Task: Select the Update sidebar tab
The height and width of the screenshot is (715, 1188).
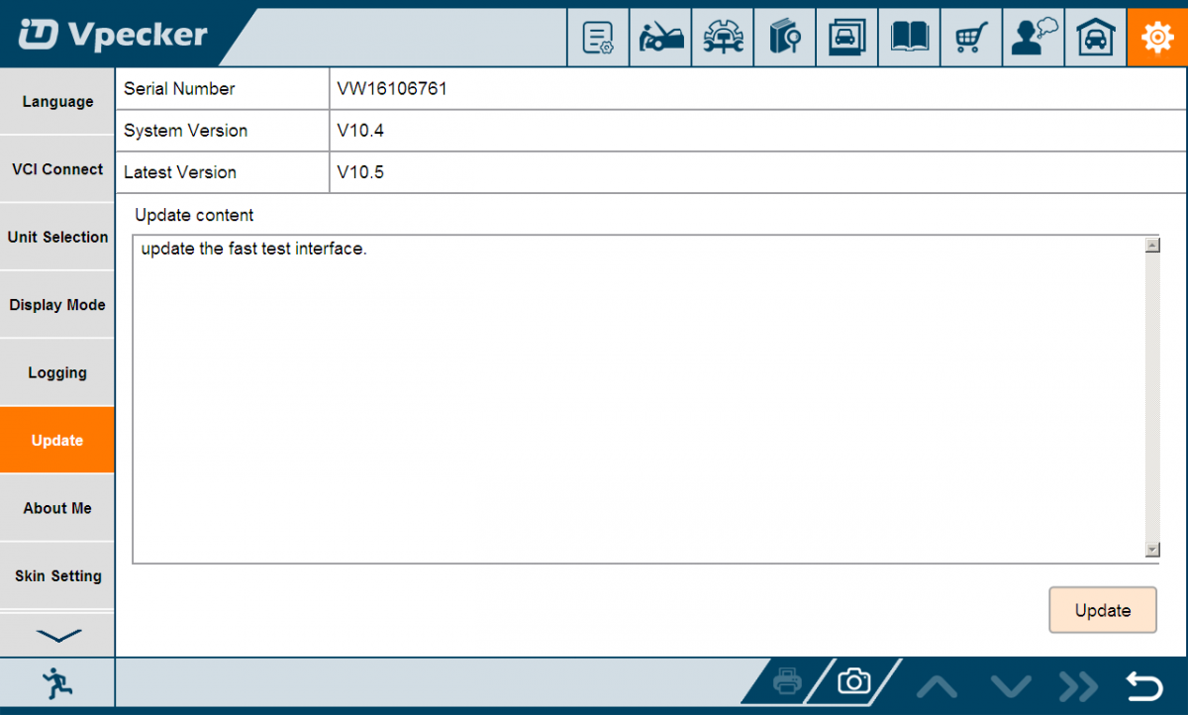Action: pos(57,441)
